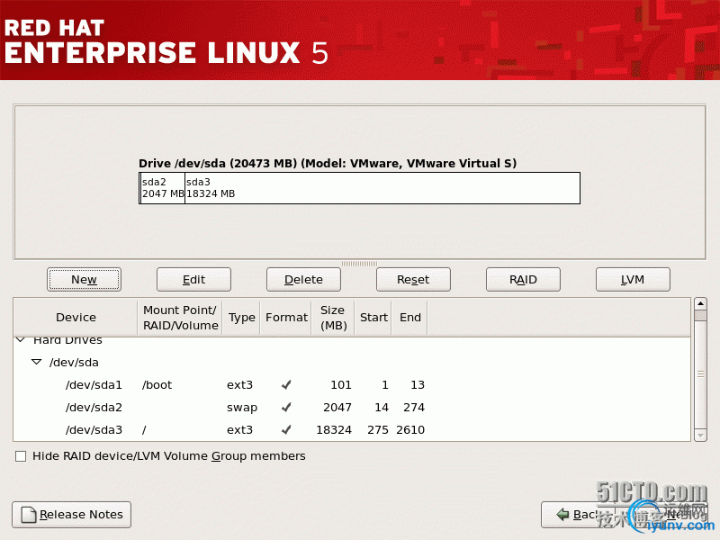Sort by the Device column header
Viewport: 720px width, 540px height.
tap(76, 318)
